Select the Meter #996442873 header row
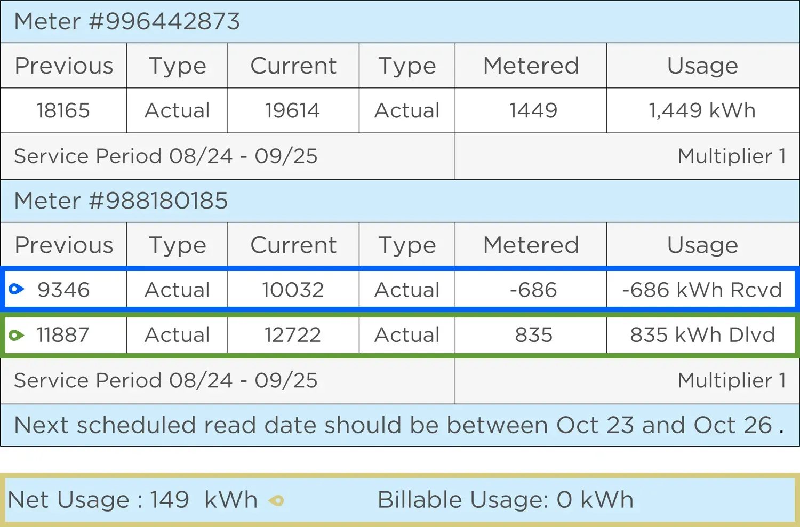 point(400,21)
